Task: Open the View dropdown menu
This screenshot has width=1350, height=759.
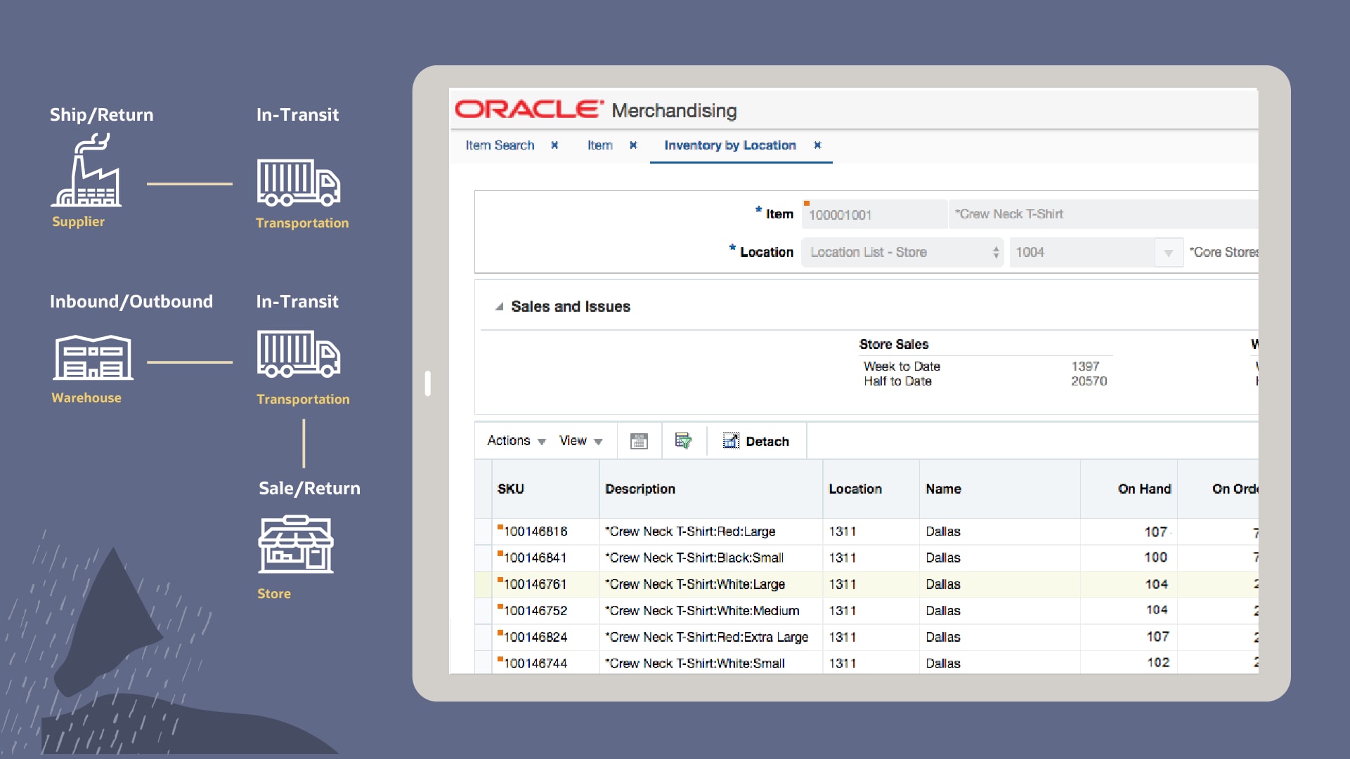Action: tap(580, 441)
